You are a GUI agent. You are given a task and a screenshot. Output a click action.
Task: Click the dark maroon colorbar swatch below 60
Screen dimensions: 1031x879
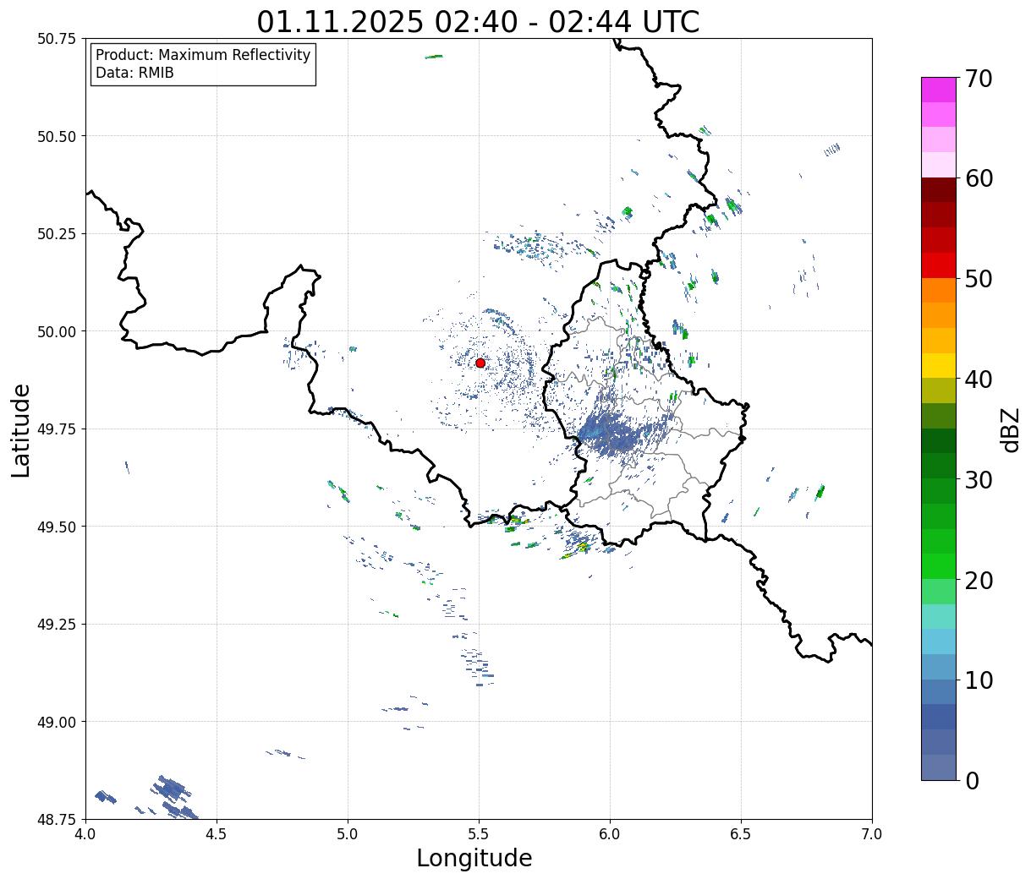[x=939, y=190]
